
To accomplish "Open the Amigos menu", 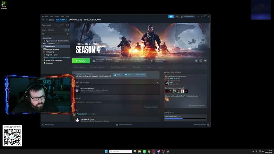I will click(x=57, y=17).
